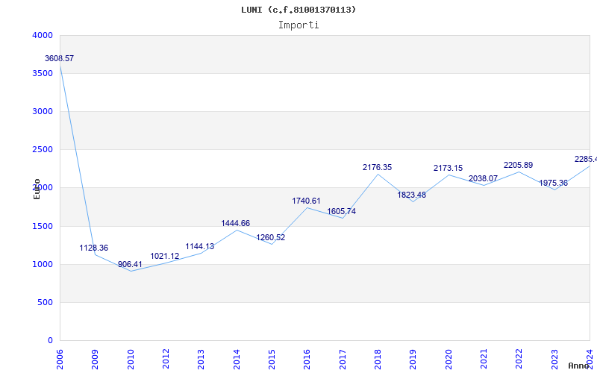Click the y-axis value 3000

point(43,111)
